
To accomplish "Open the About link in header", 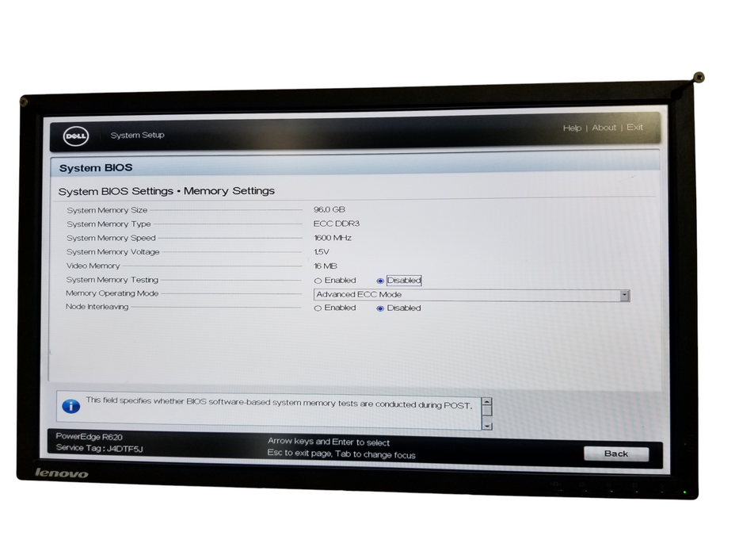I will click(604, 128).
